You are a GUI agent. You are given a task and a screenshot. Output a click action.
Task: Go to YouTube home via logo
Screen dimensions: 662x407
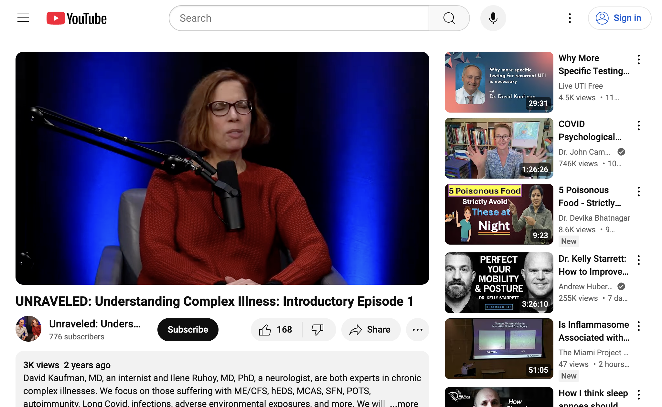pyautogui.click(x=77, y=18)
